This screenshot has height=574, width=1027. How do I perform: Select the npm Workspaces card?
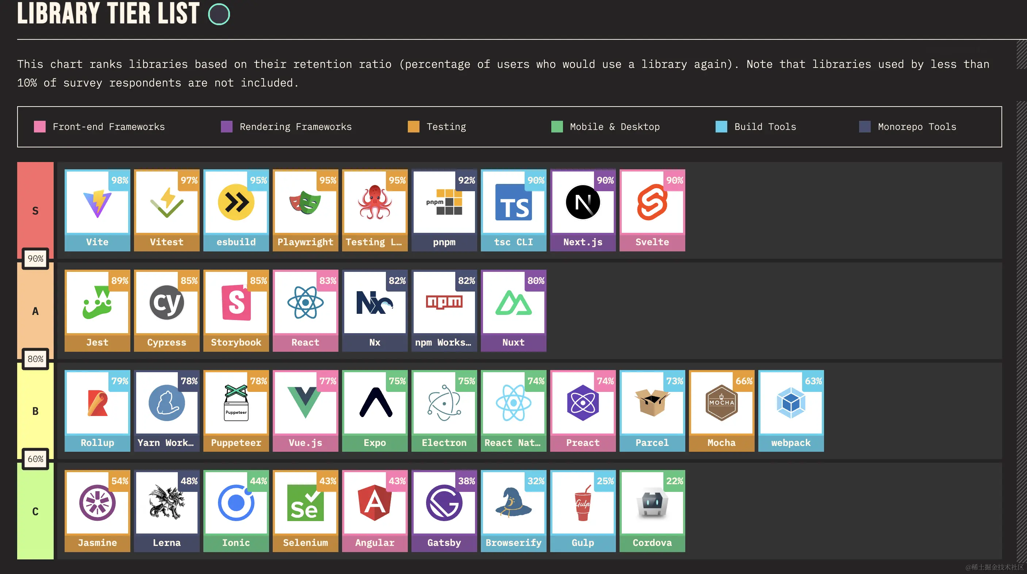[444, 311]
